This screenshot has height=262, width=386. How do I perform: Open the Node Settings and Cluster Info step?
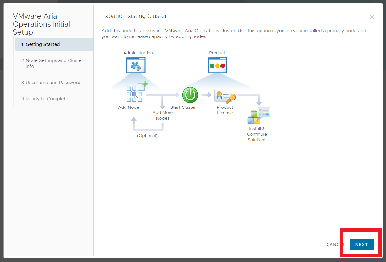[52, 63]
